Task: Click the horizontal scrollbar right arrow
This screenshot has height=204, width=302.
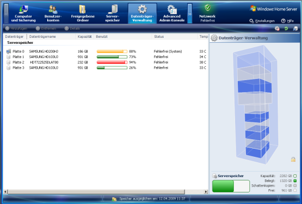Action: pyautogui.click(x=206, y=192)
